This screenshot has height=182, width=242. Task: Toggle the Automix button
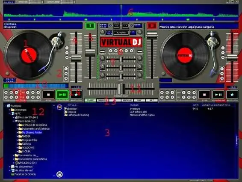tap(121, 33)
